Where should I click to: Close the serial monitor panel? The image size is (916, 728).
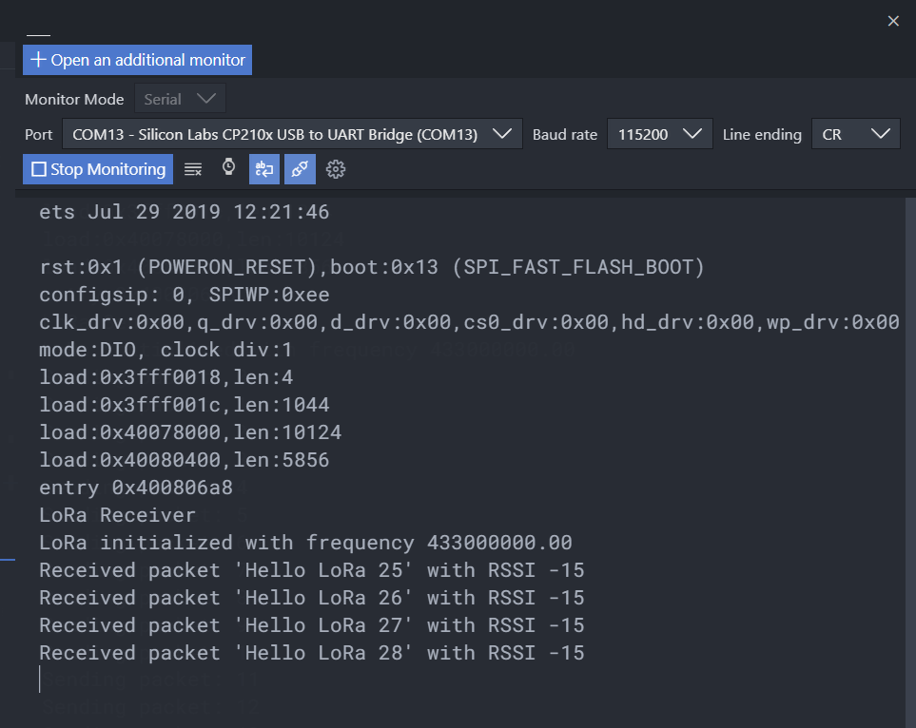tap(893, 21)
